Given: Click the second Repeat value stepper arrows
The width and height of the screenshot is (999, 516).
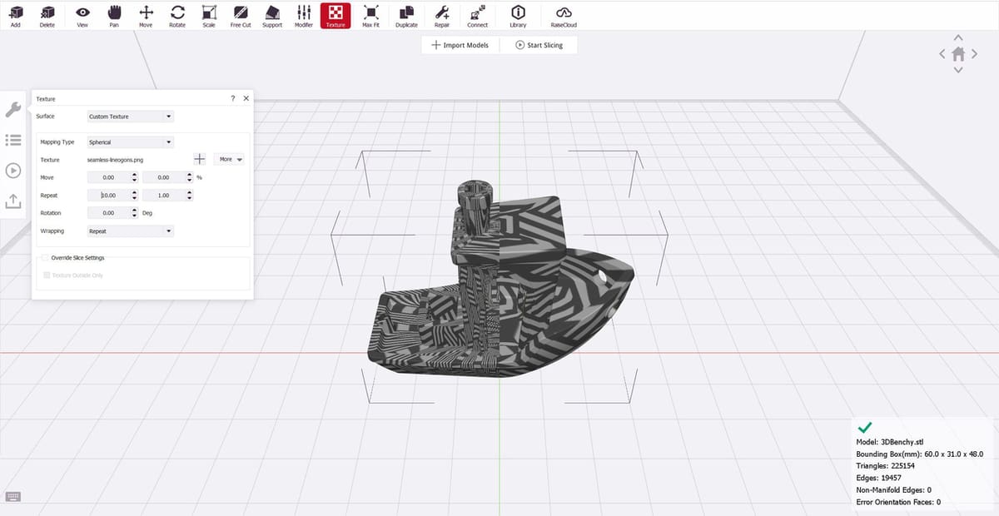Looking at the screenshot, I should click(190, 195).
